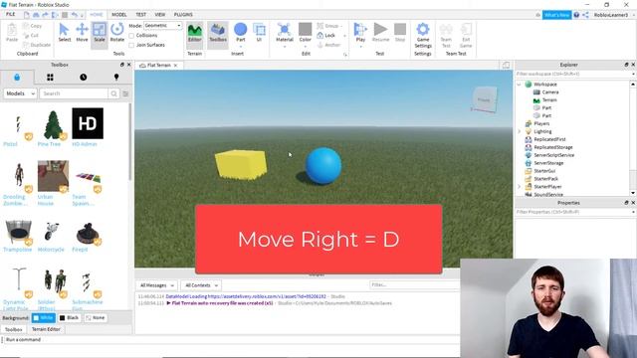Click the Group button
Viewport: 637px width, 358px height.
pyautogui.click(x=329, y=26)
